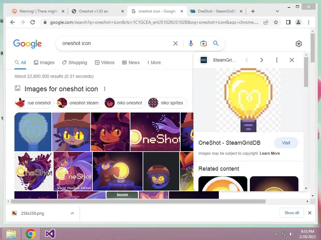Open the 'Learn More' copyright link
321x240 pixels.
pos(270,153)
